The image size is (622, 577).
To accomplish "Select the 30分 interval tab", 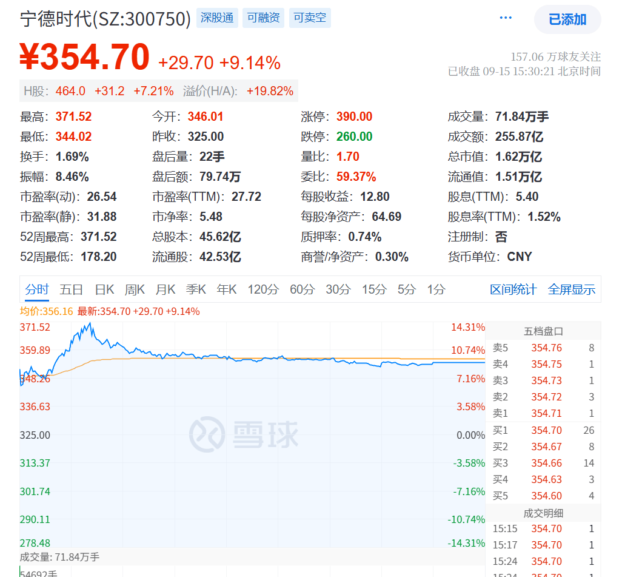I will click(x=338, y=289).
